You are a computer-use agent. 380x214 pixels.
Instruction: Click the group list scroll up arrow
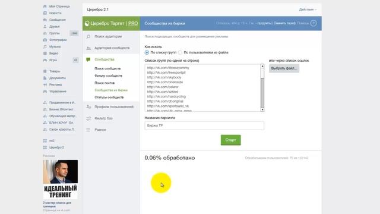click(x=262, y=66)
